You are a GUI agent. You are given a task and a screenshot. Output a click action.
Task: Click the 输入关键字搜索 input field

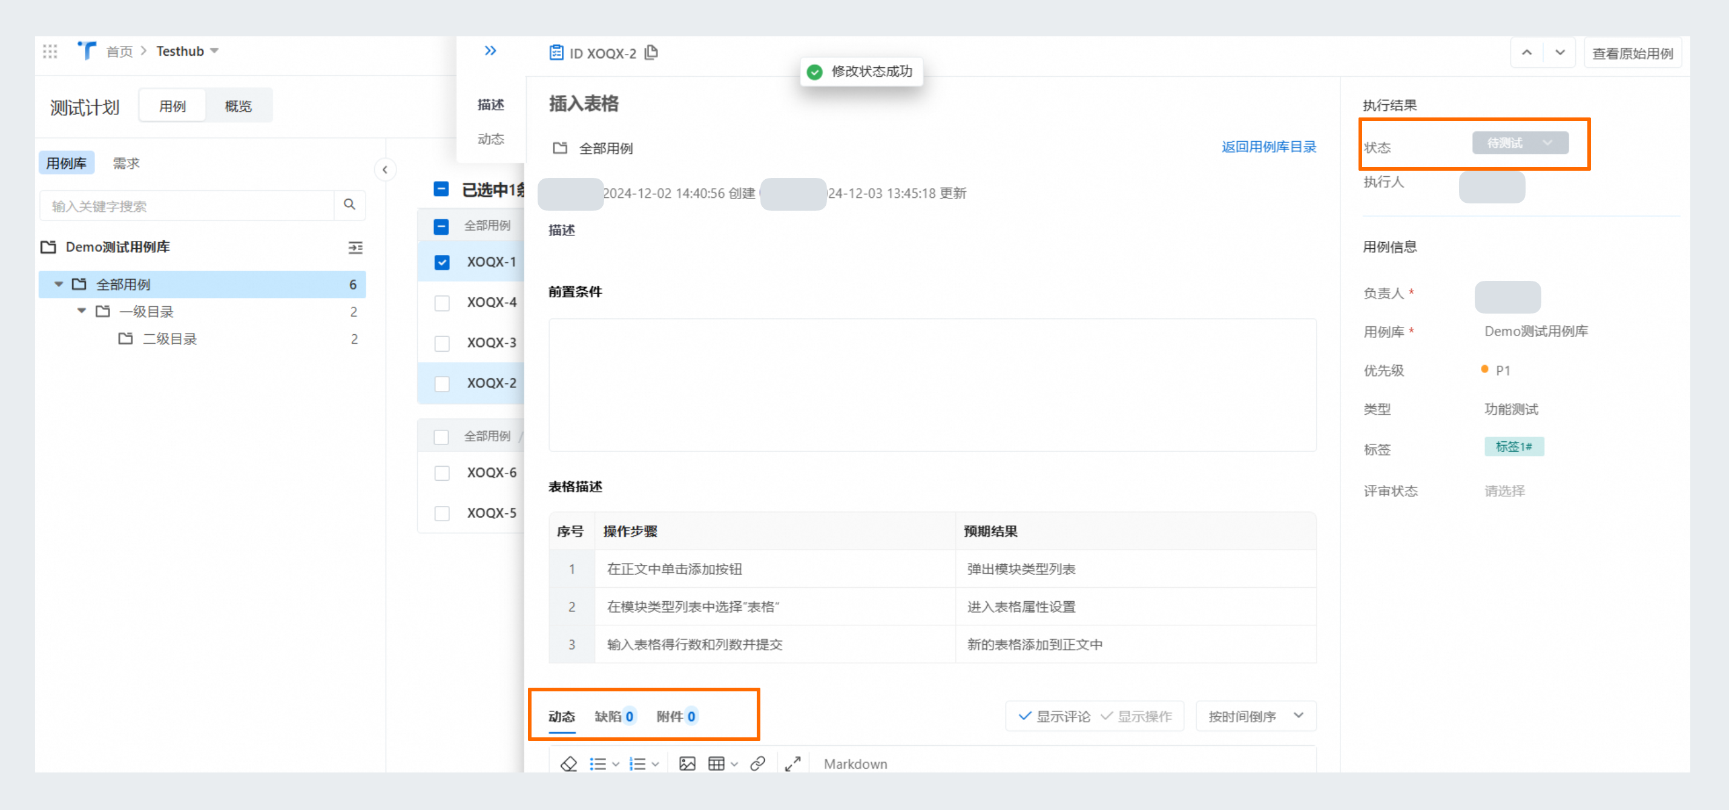[186, 205]
